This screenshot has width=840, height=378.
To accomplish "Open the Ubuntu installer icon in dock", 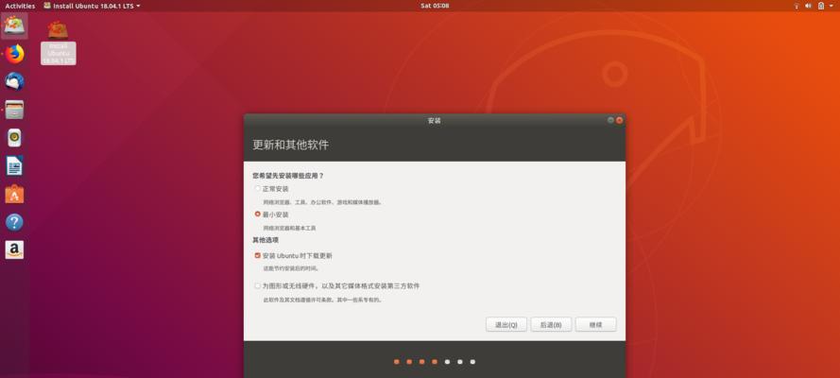I will pos(14,26).
